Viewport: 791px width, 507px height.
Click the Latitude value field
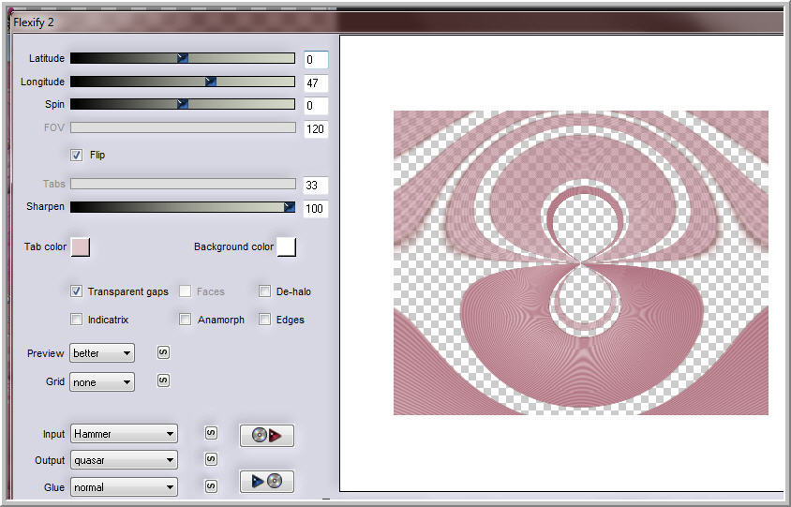316,60
